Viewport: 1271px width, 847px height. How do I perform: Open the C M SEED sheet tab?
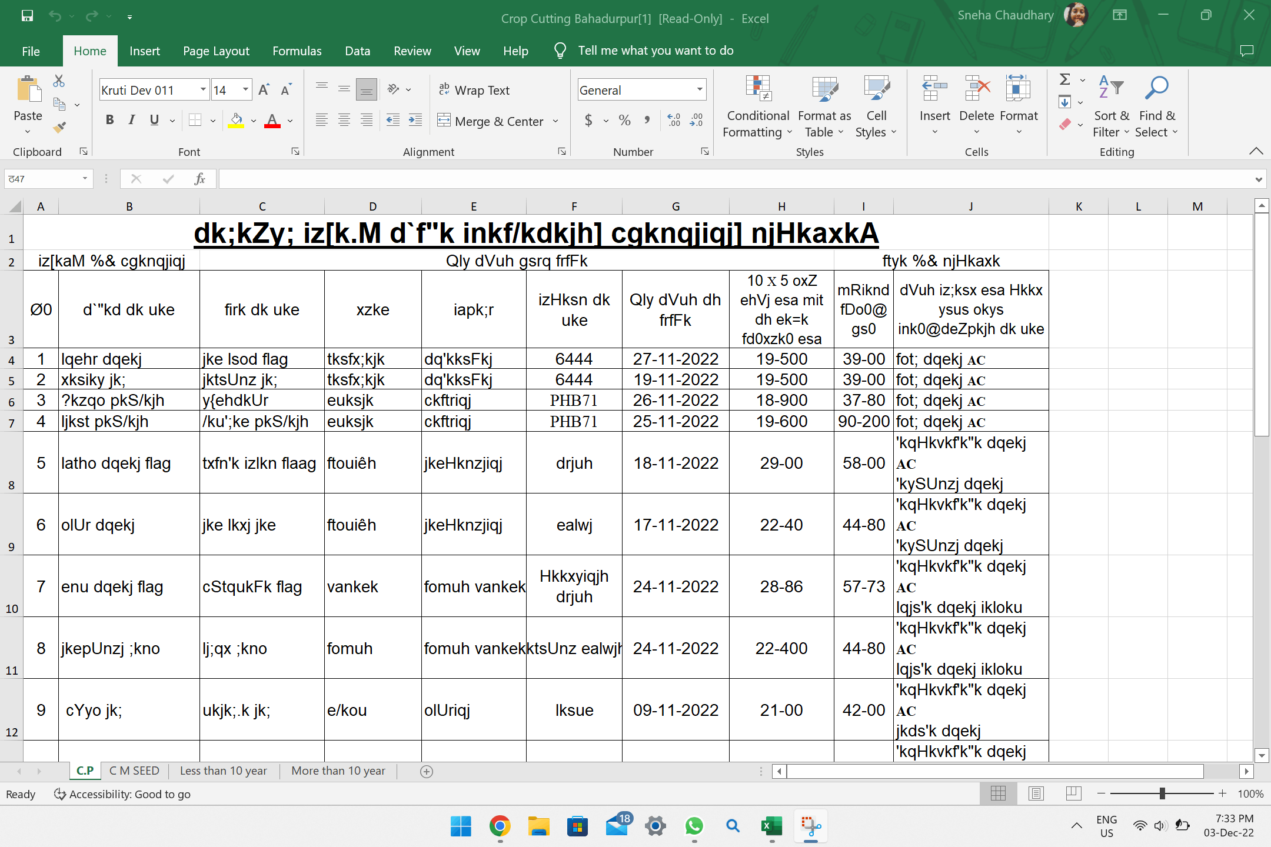[134, 771]
